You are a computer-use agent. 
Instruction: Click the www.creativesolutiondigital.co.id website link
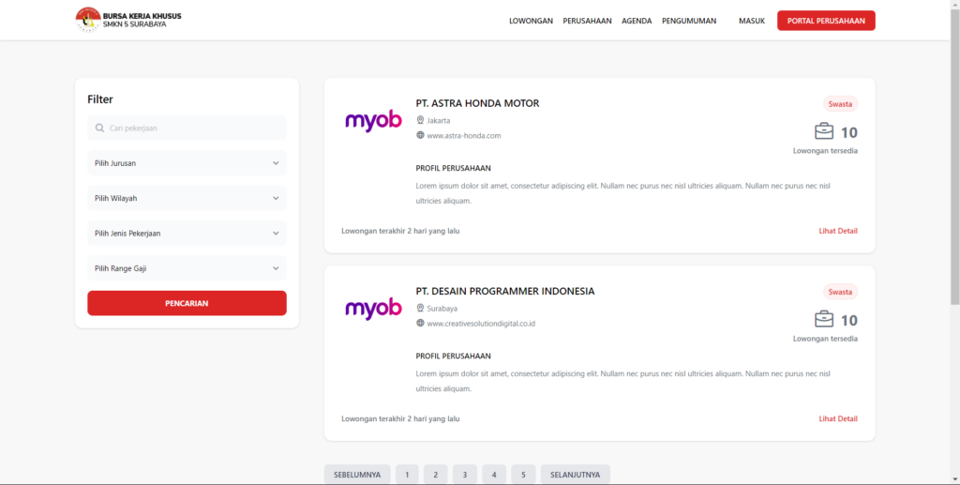point(481,324)
